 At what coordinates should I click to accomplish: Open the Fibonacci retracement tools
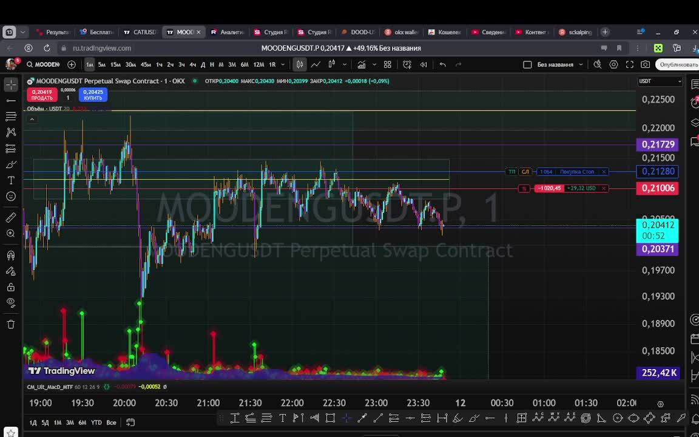(11, 117)
